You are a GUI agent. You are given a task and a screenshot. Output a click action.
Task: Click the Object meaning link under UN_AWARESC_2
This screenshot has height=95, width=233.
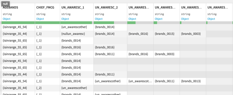[x=99, y=19]
